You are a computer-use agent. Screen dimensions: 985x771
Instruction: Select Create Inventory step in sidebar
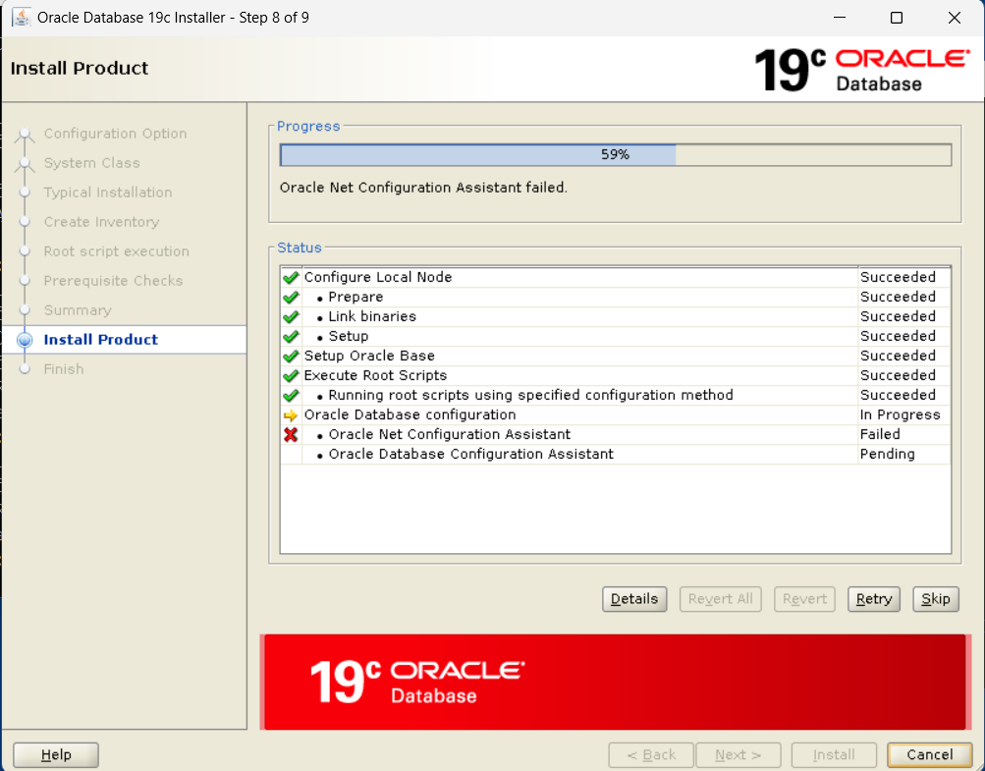101,222
